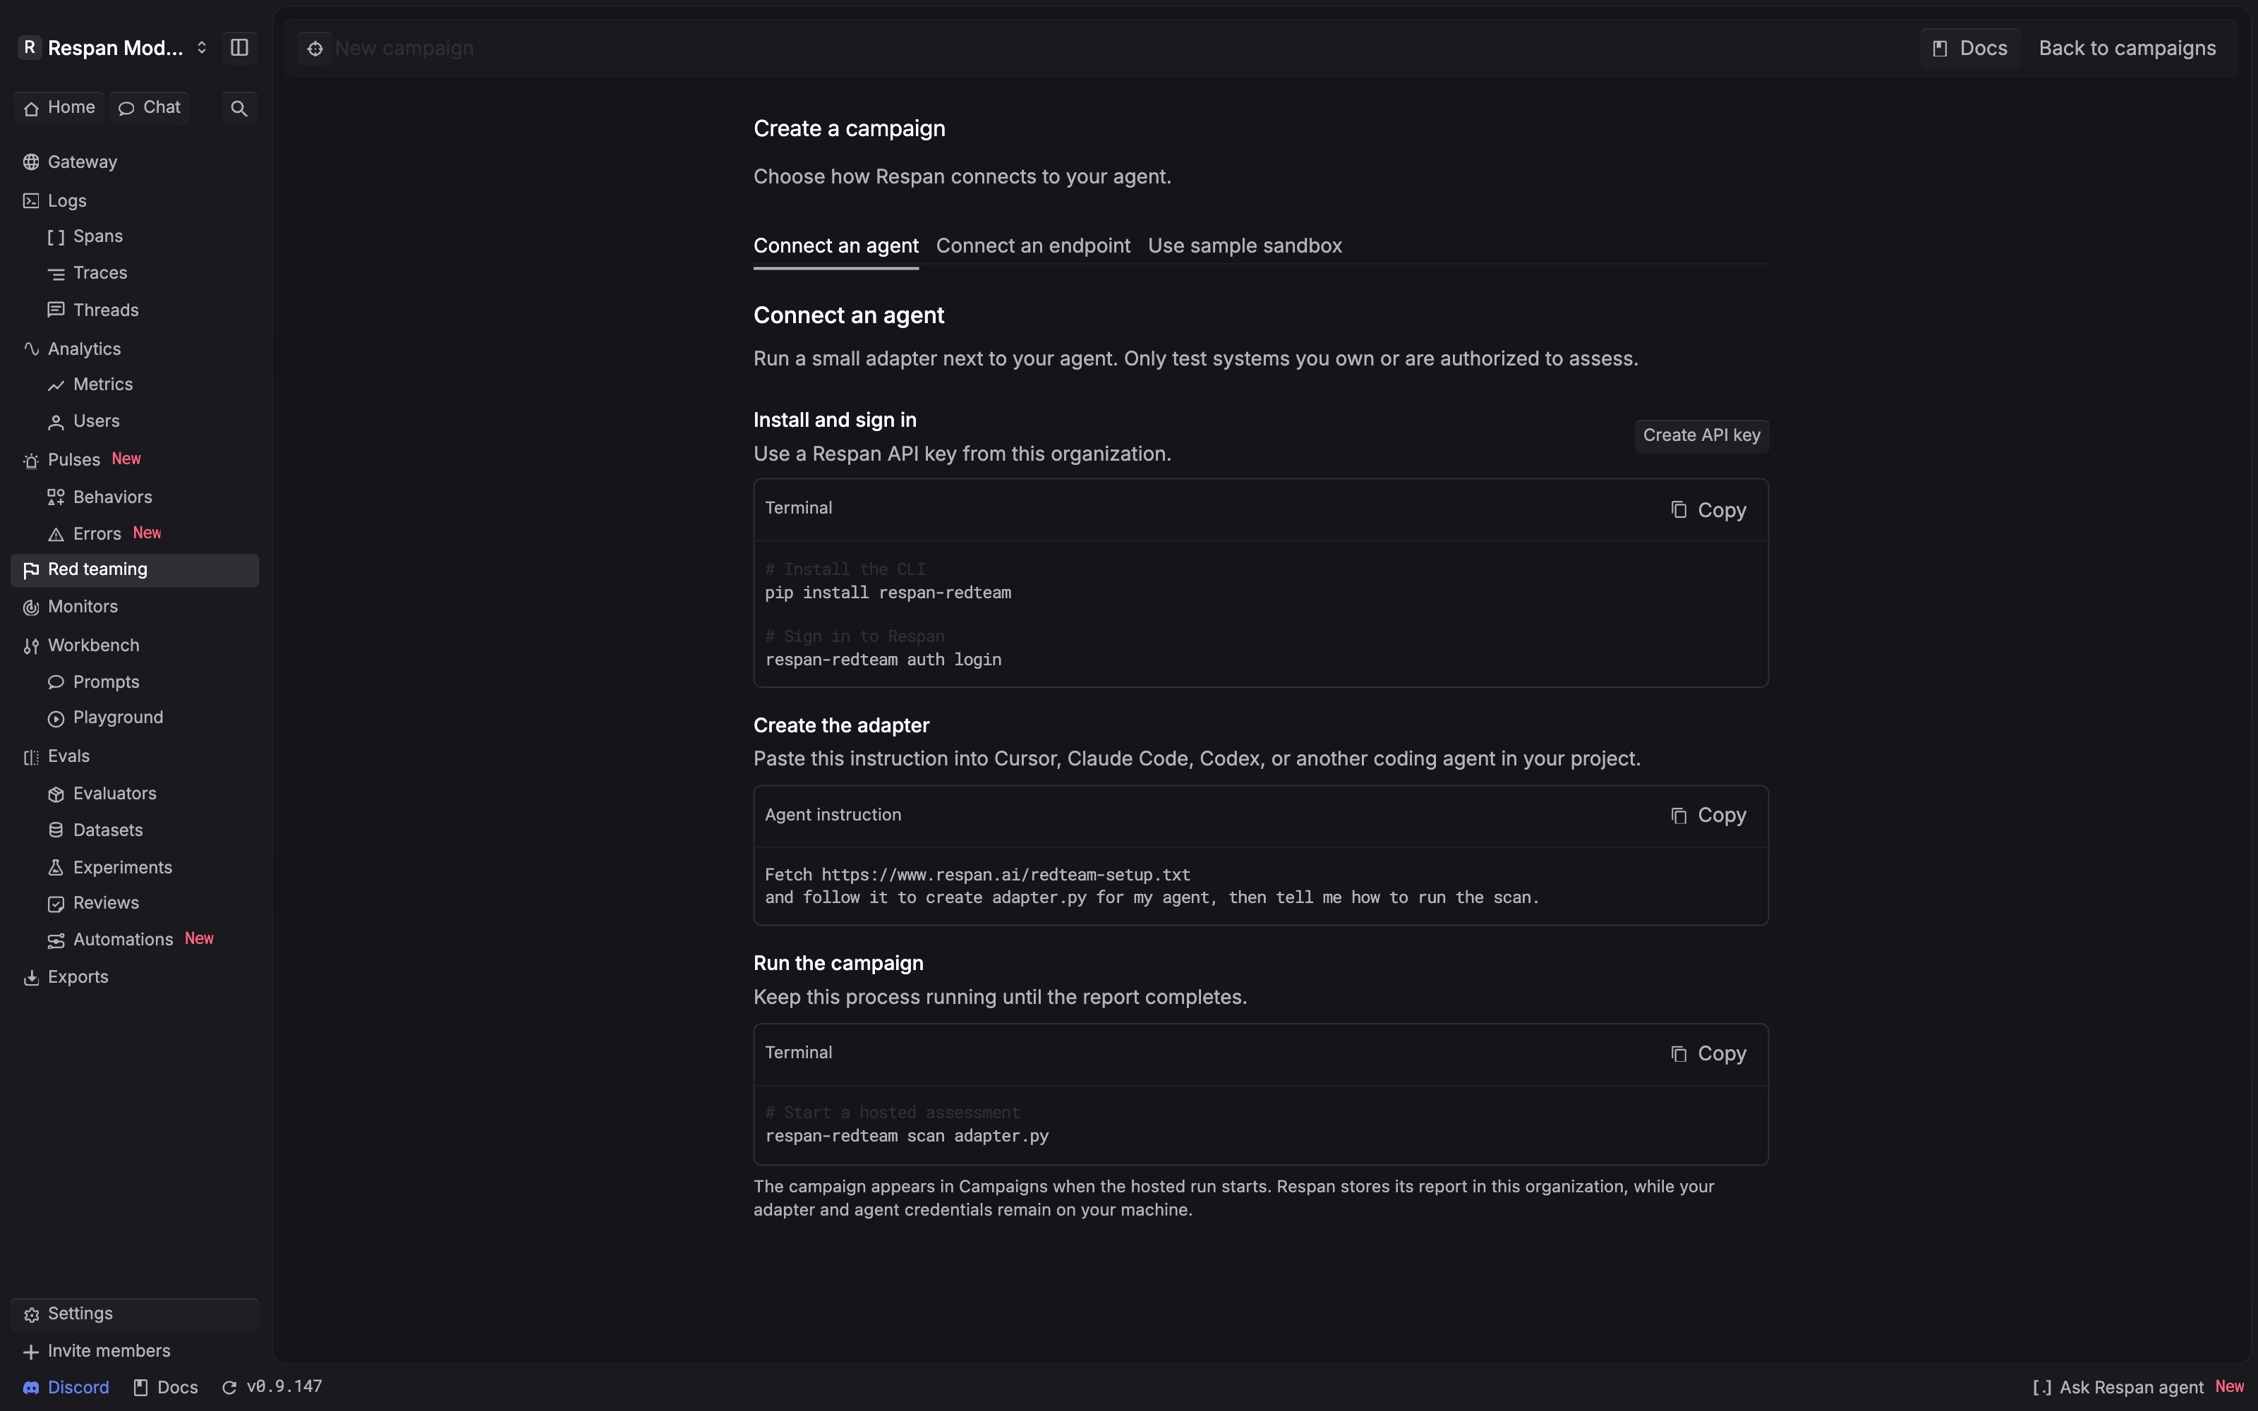
Task: Open Settings gear icon
Action: click(31, 1314)
